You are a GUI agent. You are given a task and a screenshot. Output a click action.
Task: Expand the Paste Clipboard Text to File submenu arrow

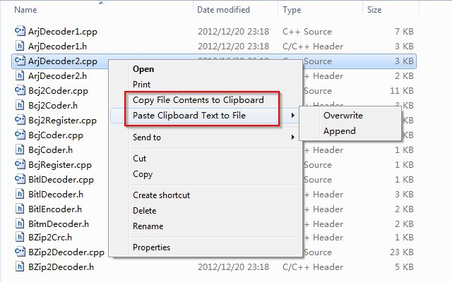click(293, 116)
